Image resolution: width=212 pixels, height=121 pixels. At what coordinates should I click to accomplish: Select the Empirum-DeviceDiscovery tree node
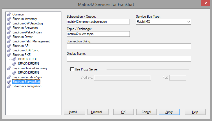pos(30,68)
